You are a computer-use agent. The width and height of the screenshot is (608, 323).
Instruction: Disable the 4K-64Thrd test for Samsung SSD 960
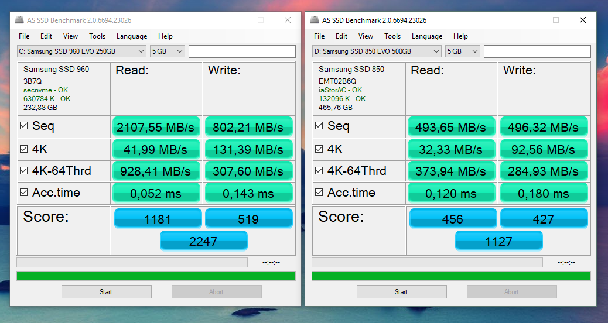pyautogui.click(x=24, y=171)
